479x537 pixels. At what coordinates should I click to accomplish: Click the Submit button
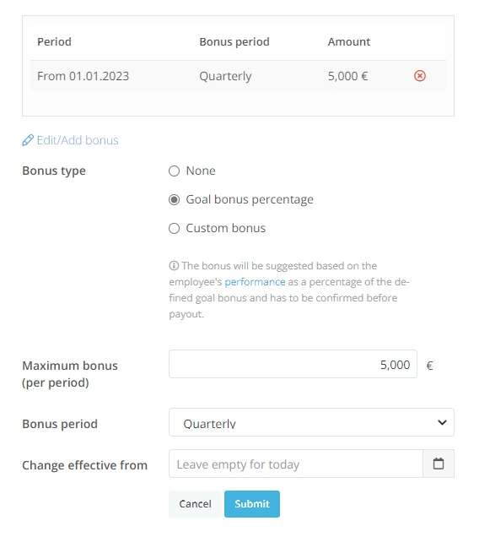252,504
